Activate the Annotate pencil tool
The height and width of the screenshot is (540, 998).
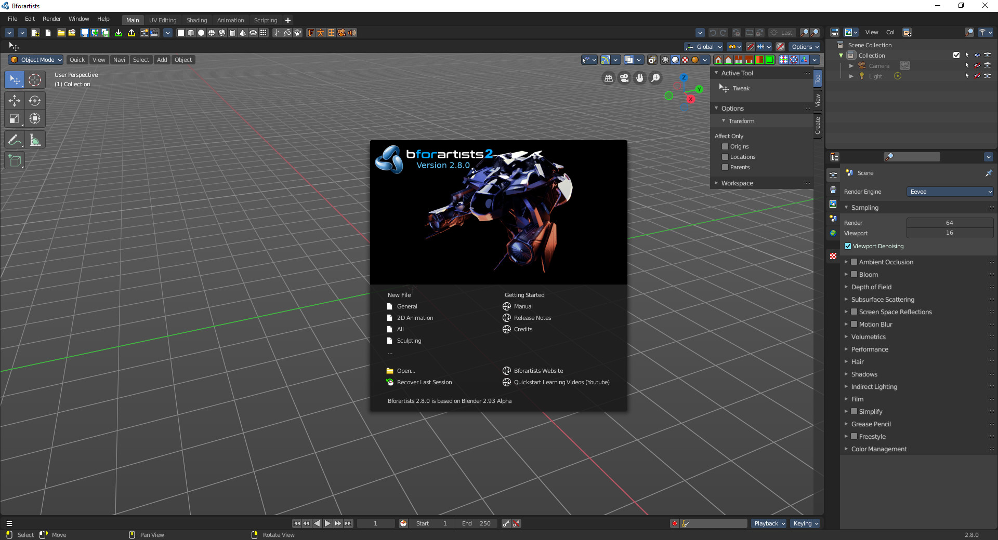pos(15,140)
